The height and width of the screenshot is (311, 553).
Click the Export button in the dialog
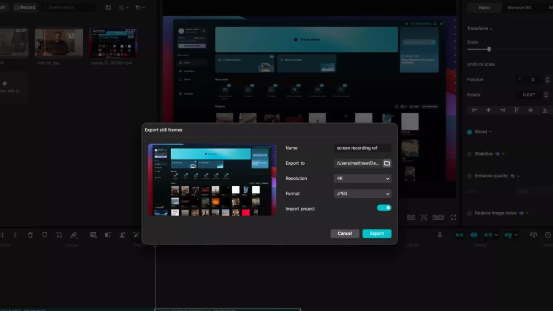[x=376, y=233]
